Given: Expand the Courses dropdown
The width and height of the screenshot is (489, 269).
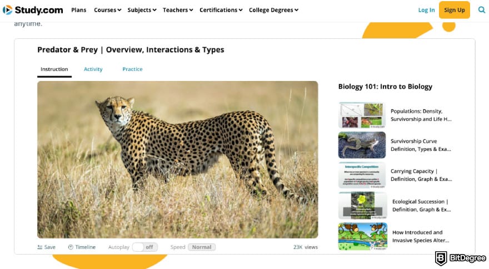Looking at the screenshot, I should point(108,10).
